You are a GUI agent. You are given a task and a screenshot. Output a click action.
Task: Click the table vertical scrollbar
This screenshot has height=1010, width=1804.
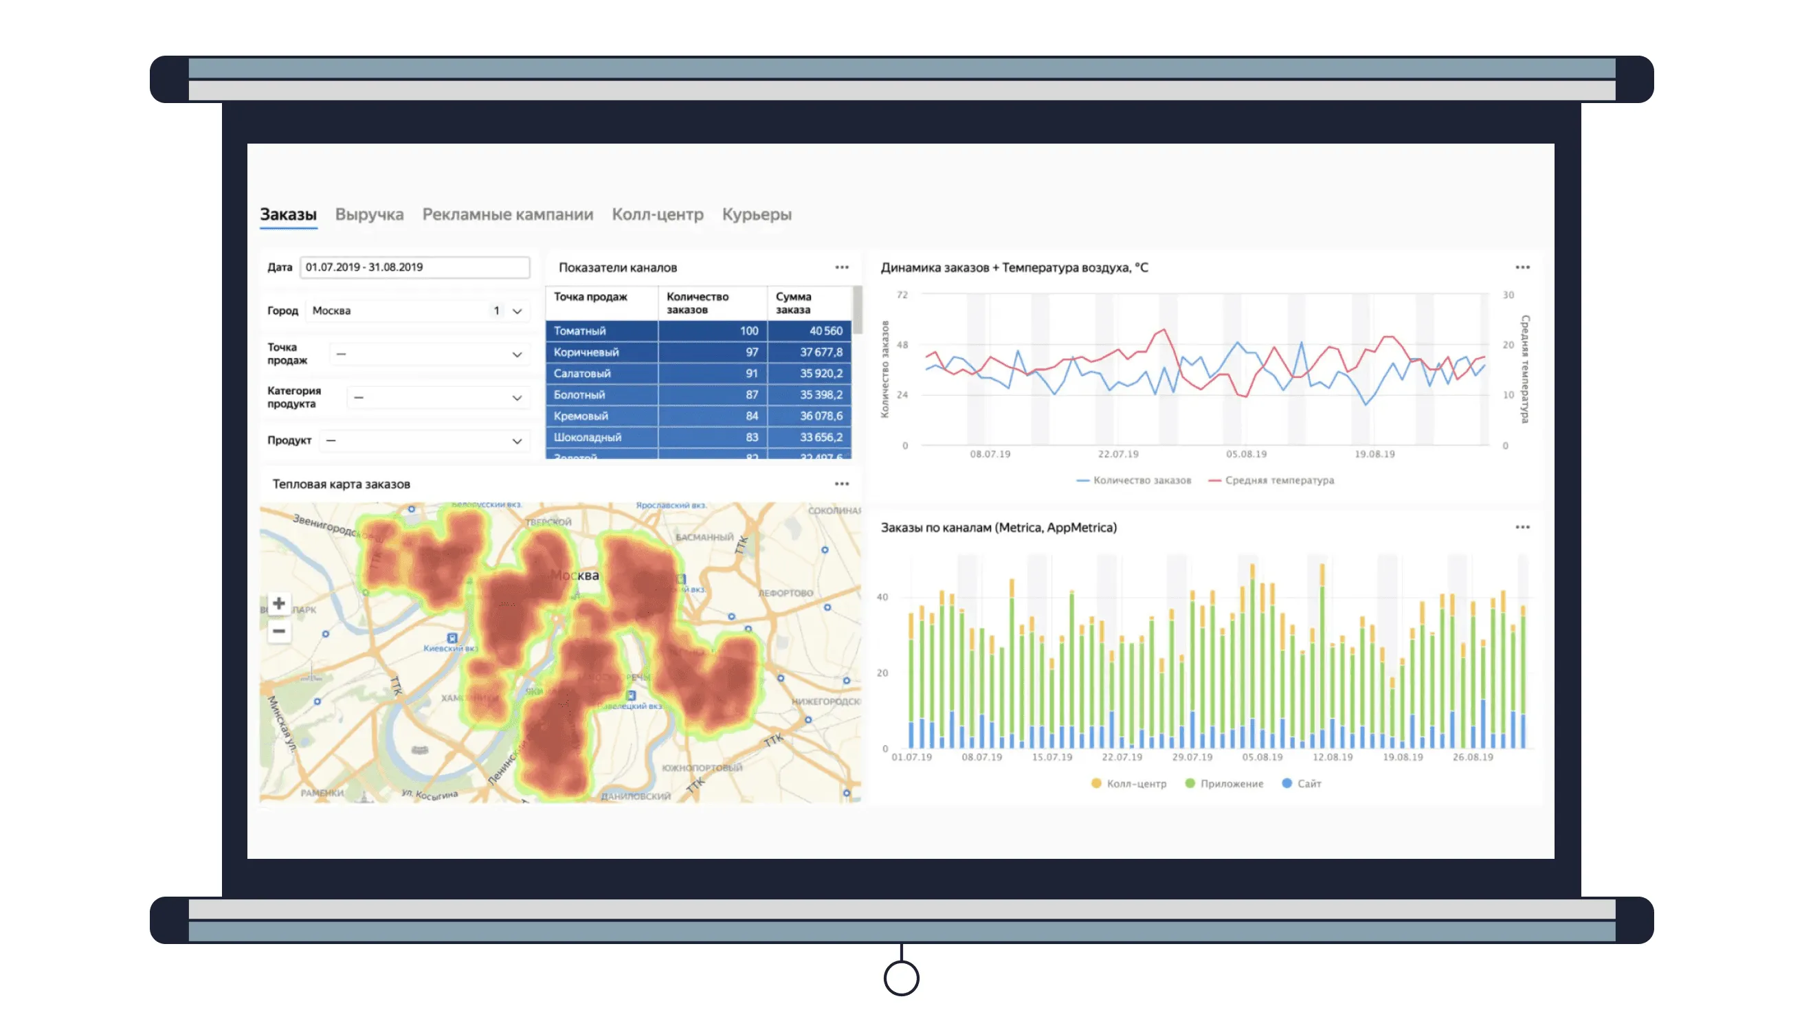pos(857,310)
